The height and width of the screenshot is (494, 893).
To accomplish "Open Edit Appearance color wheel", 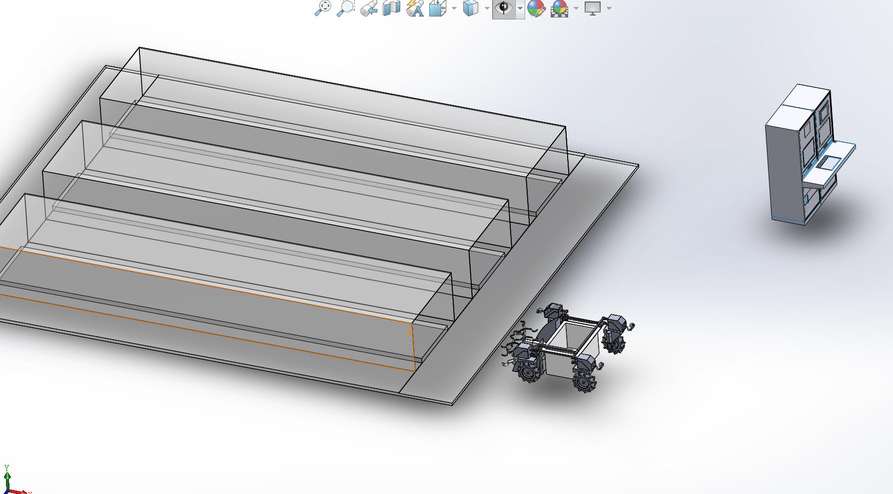I will point(536,8).
